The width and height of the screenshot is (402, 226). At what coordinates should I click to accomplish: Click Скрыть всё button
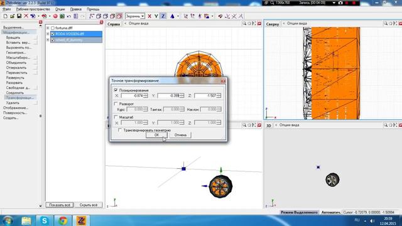click(x=89, y=205)
